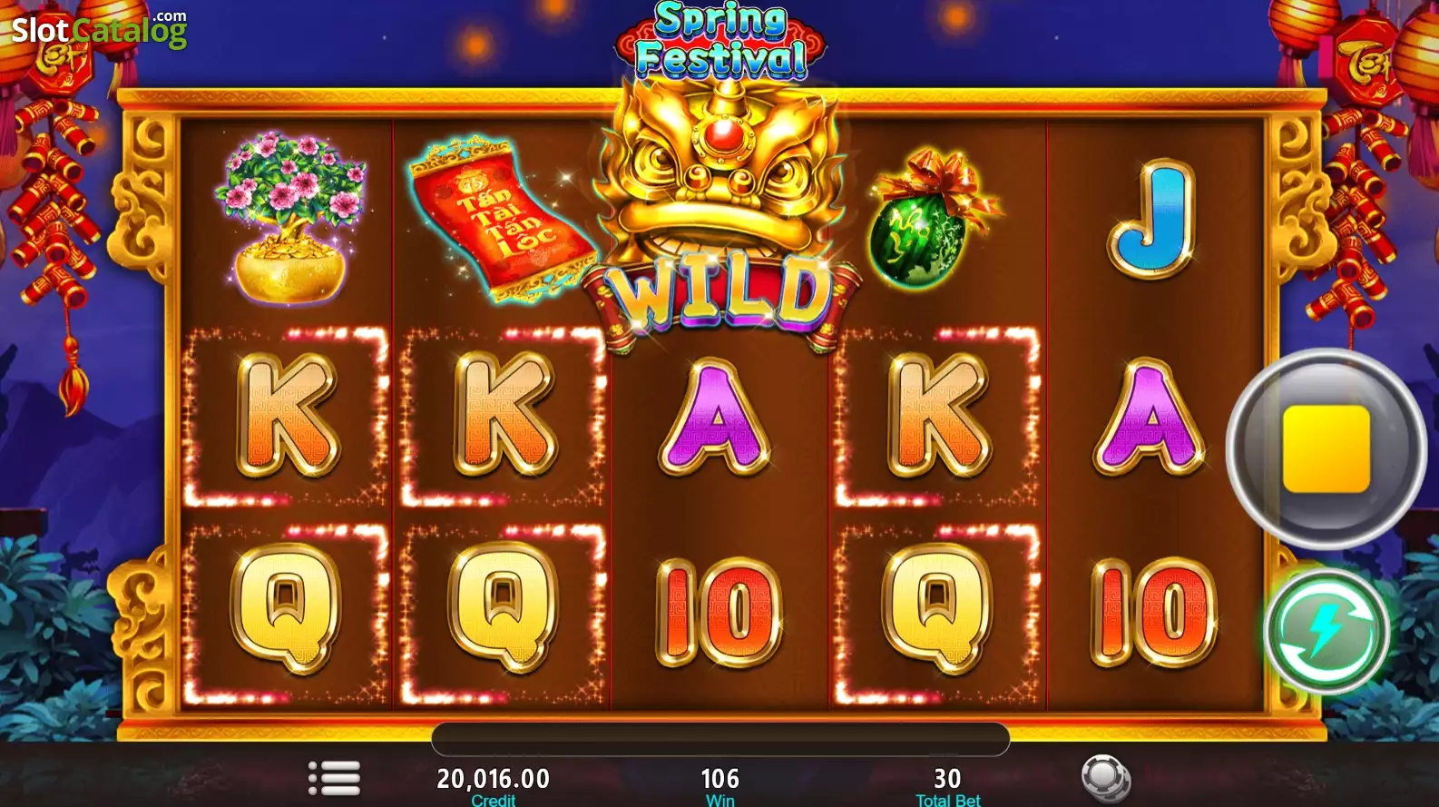Click the dark message bar below reels
This screenshot has height=807, width=1439.
720,739
